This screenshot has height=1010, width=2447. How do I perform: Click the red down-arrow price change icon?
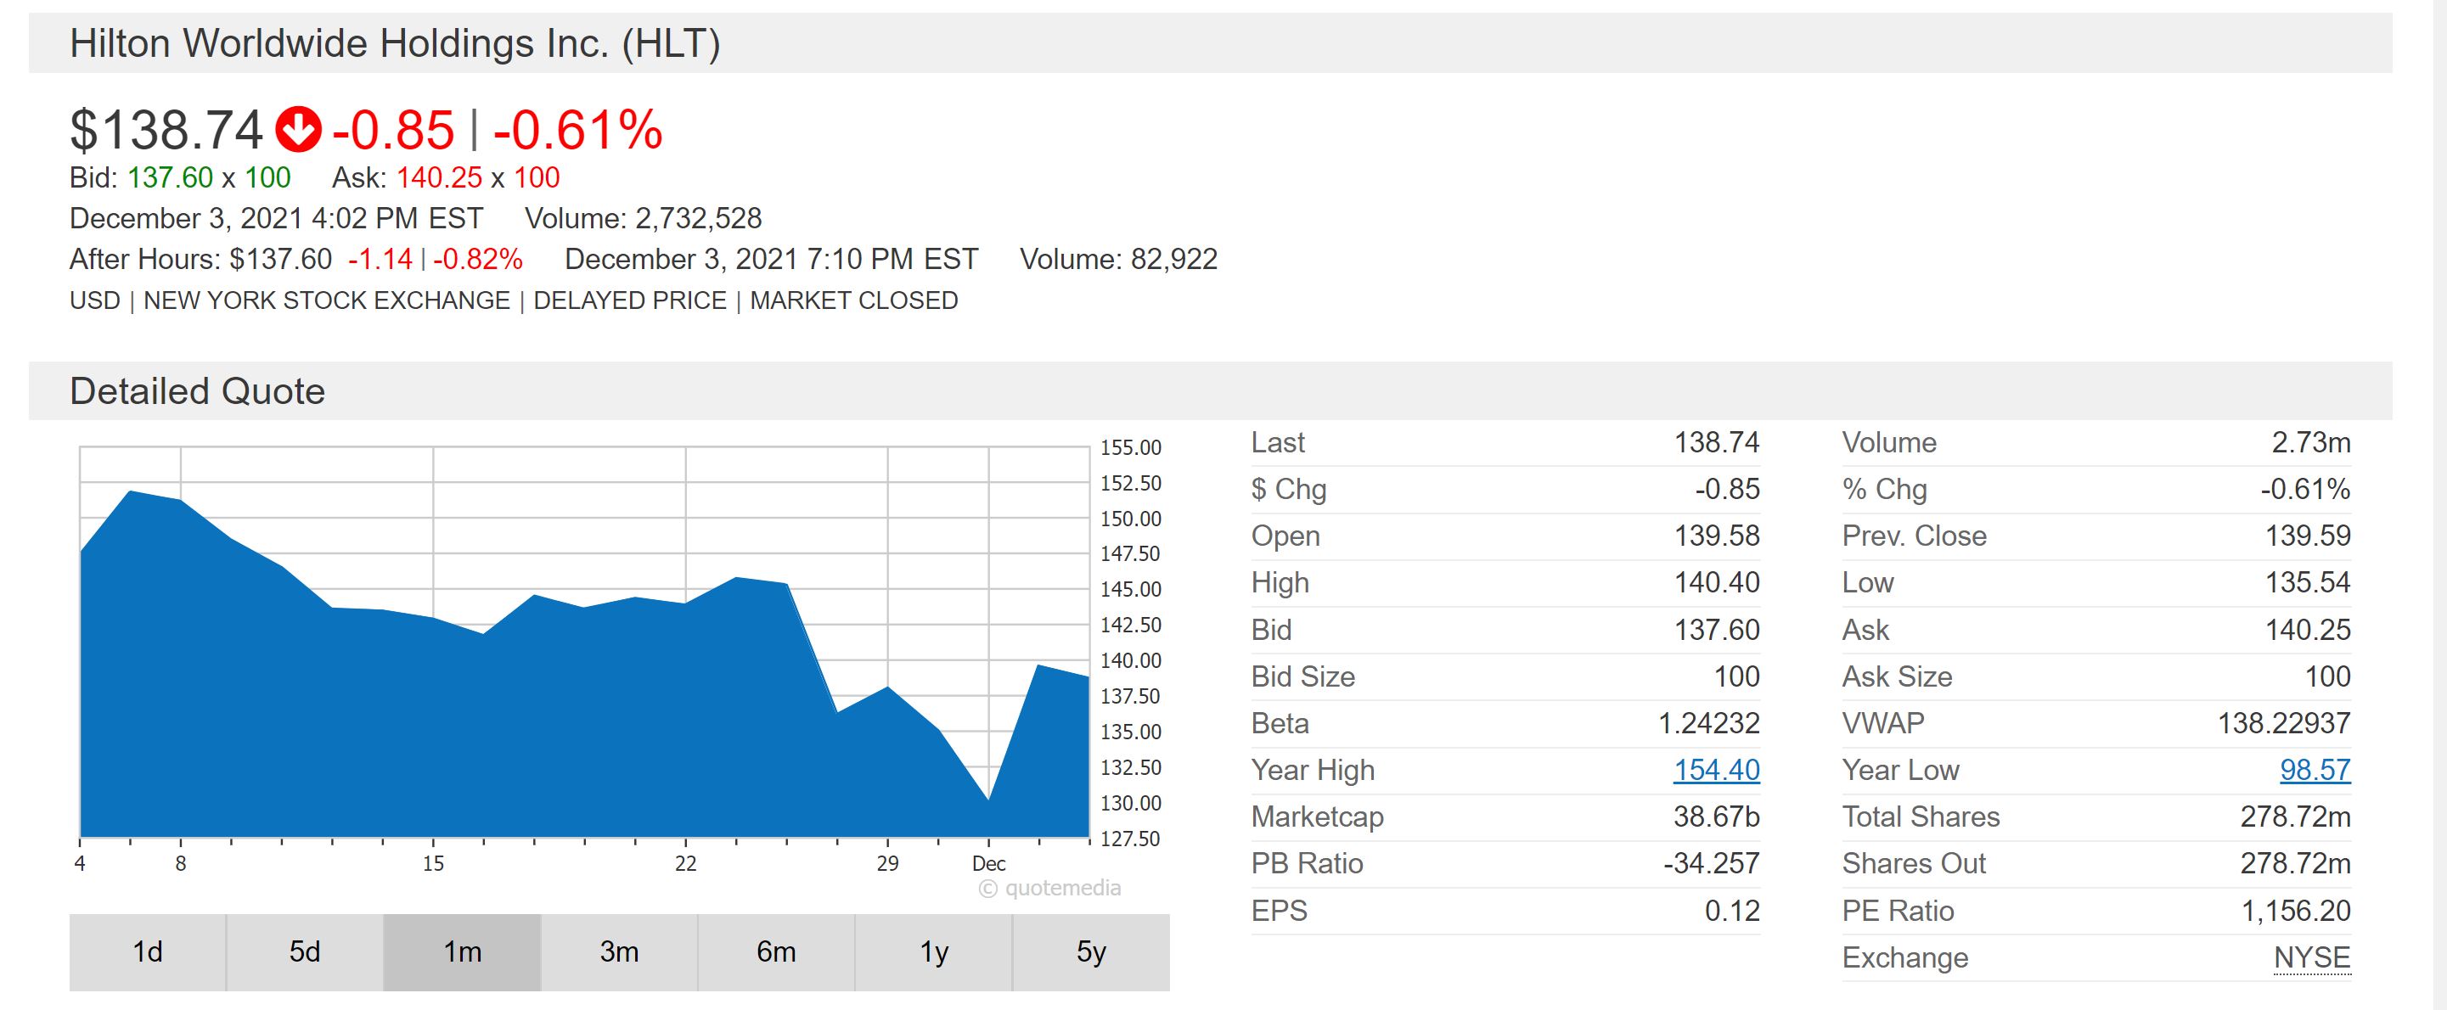[x=298, y=130]
